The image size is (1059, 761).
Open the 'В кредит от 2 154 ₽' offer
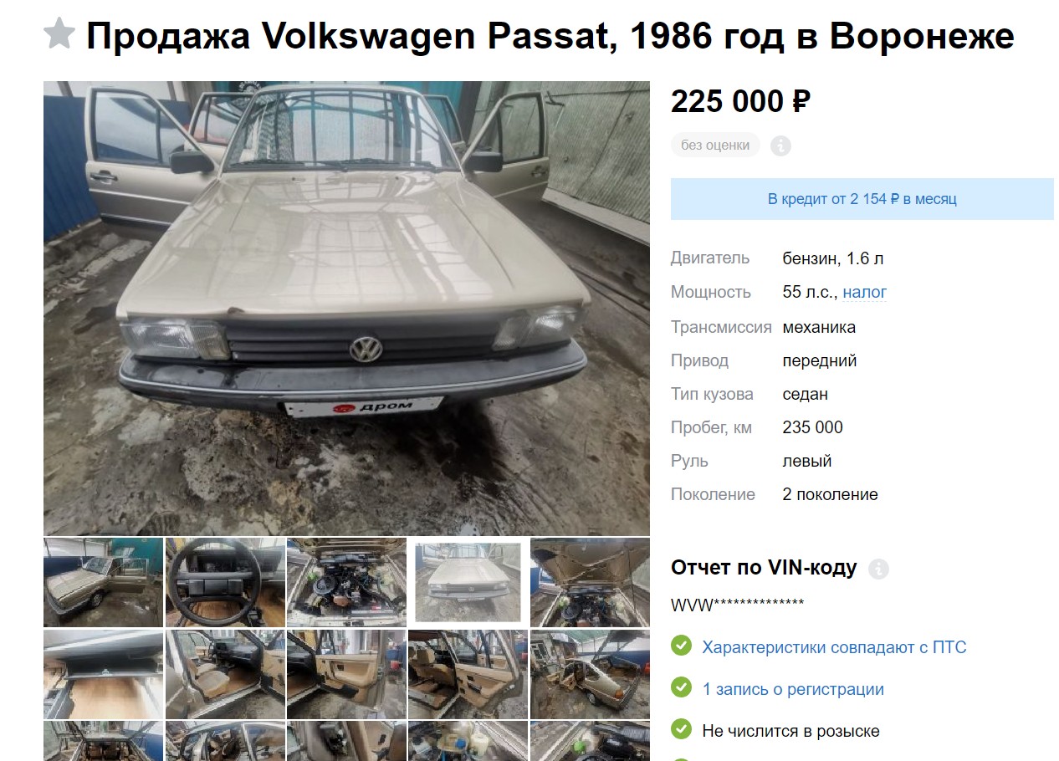click(x=862, y=199)
